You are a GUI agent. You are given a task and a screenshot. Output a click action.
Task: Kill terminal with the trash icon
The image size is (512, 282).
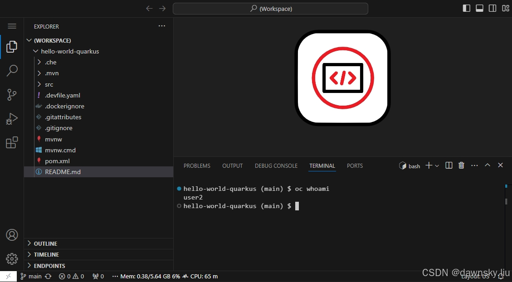point(461,165)
